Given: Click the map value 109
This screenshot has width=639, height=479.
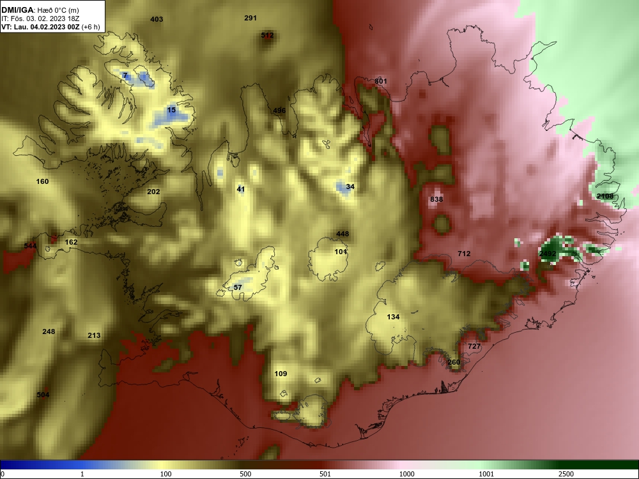Looking at the screenshot, I should tap(281, 374).
